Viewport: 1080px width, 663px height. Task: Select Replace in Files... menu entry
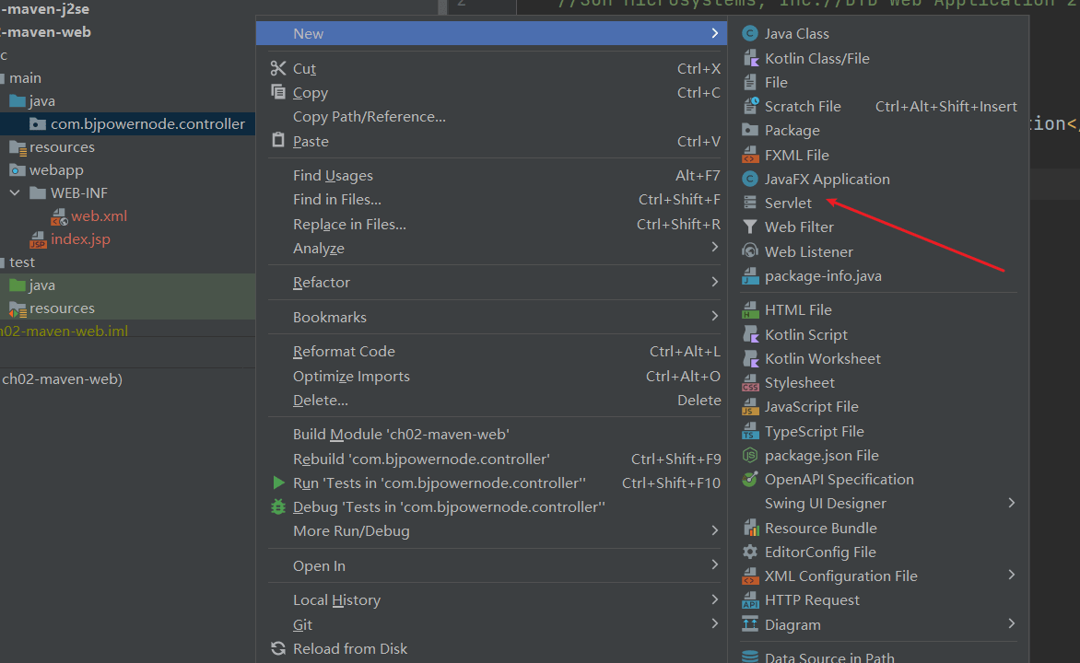pos(492,225)
